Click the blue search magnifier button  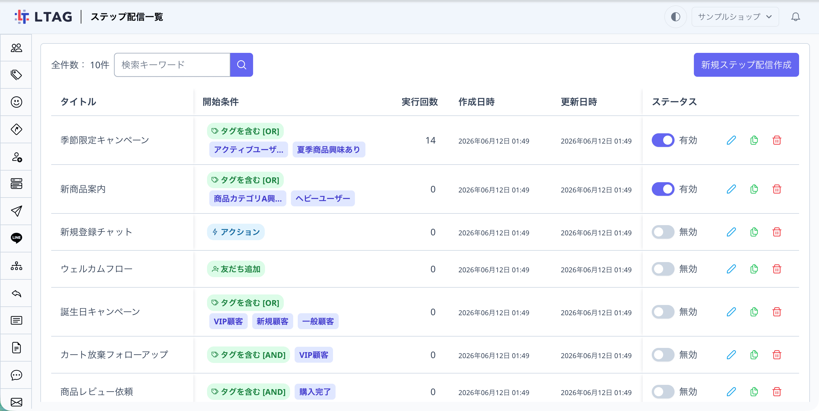click(x=242, y=65)
